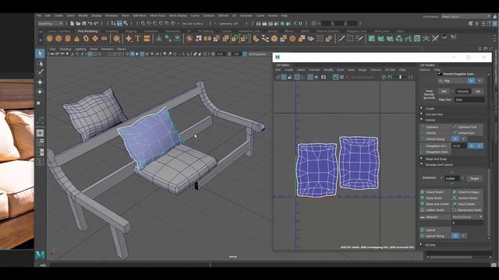Toggle the V button beside Flip

click(x=480, y=81)
